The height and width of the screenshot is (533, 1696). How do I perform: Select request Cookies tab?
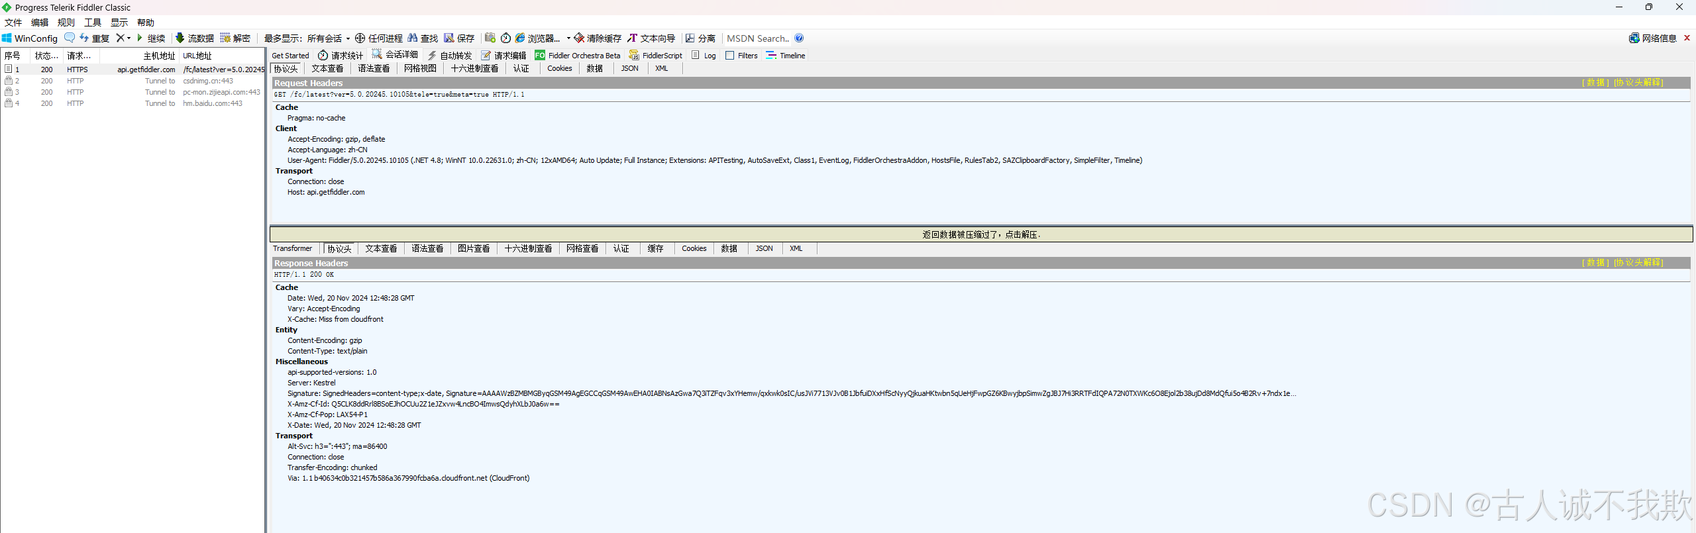click(x=559, y=69)
